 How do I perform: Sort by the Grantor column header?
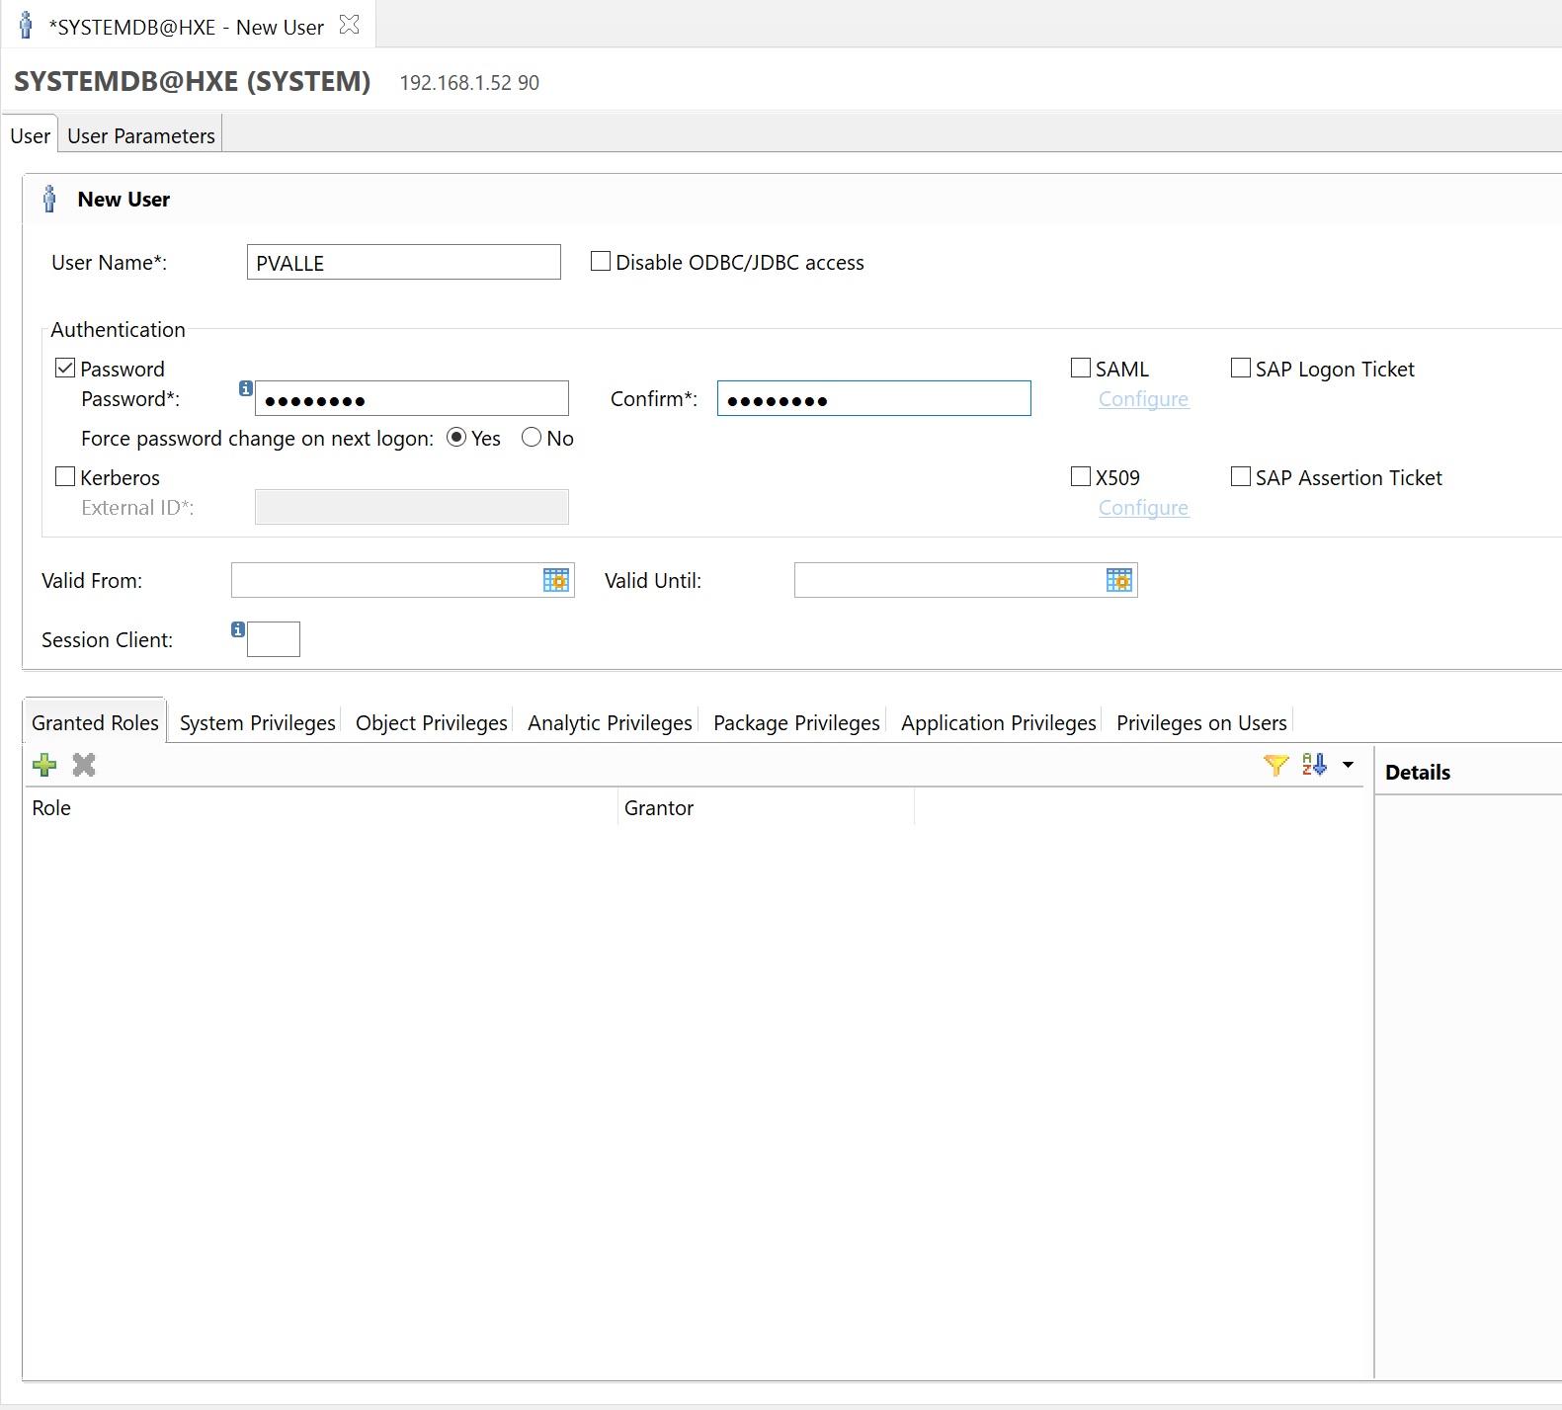(659, 808)
